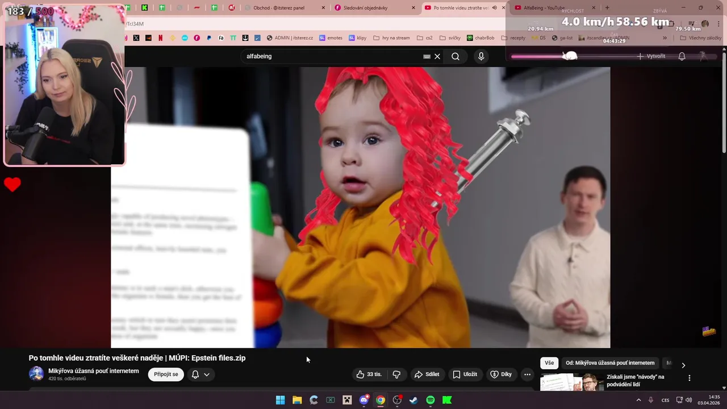Screen dimensions: 727x409
Task: Open 'ADMIN | itsterez.cz' bookmark
Action: click(x=290, y=38)
